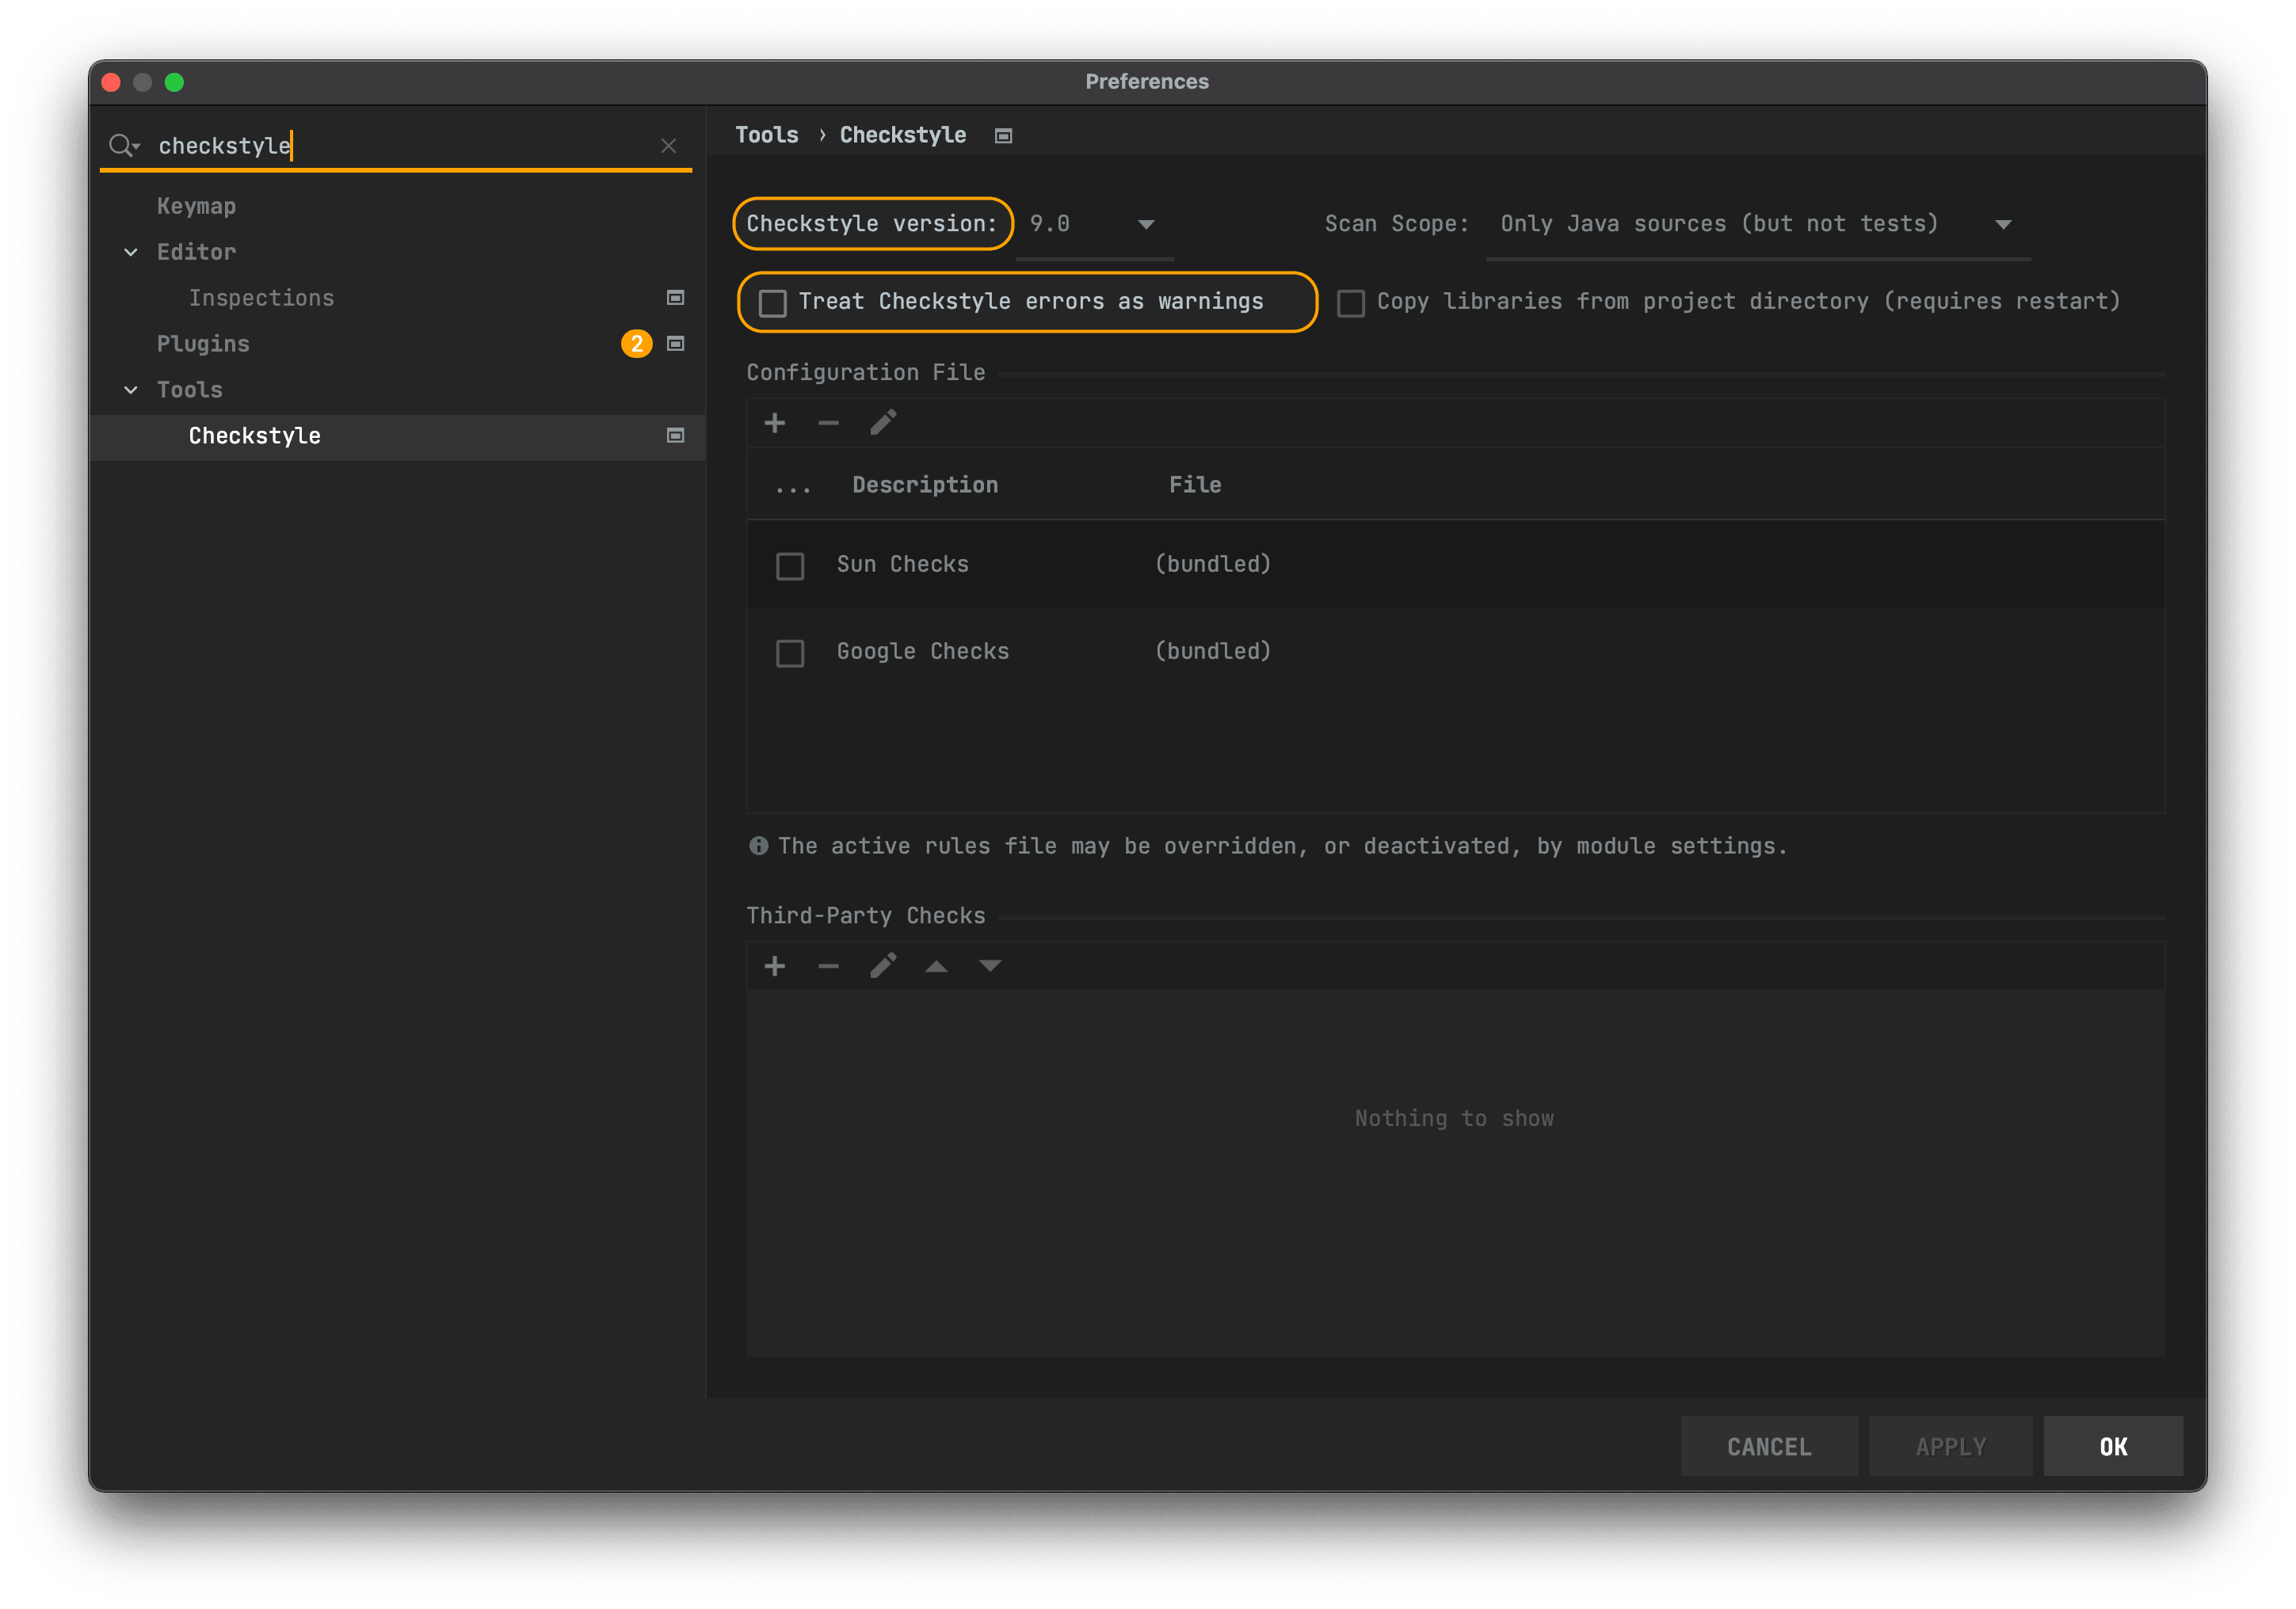This screenshot has width=2296, height=1609.
Task: Edit the selected configuration file entry
Action: (x=883, y=423)
